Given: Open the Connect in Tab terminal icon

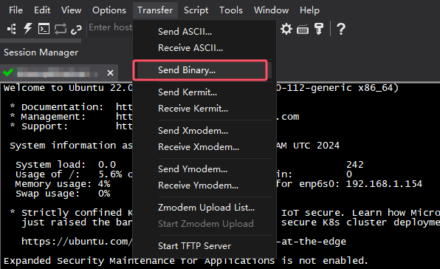Looking at the screenshot, I should coord(44,29).
